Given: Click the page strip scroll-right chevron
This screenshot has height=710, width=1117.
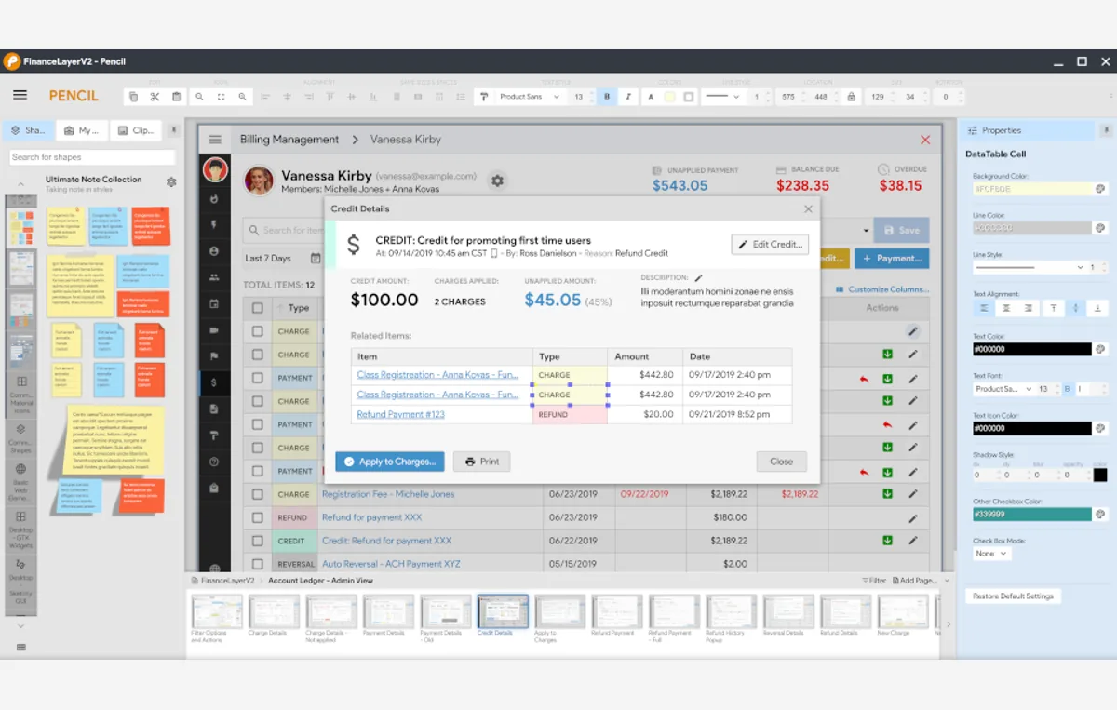Looking at the screenshot, I should (x=949, y=624).
